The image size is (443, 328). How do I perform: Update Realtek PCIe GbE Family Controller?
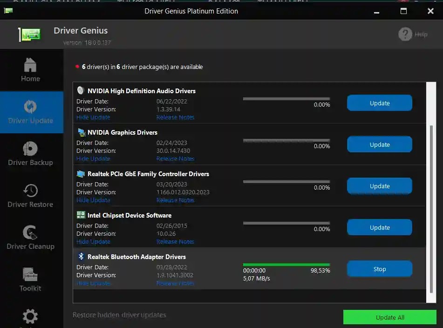[380, 186]
